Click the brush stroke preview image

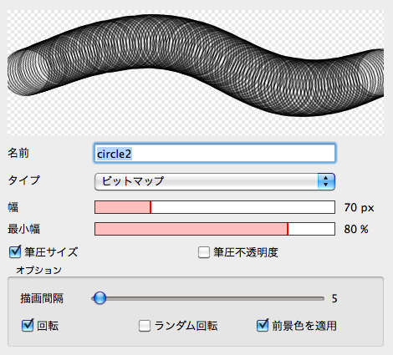click(x=196, y=73)
